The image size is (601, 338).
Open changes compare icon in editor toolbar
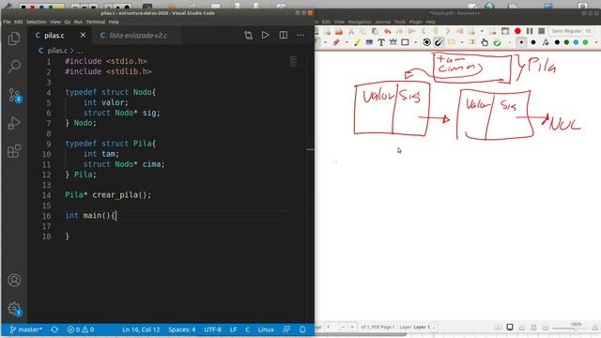tap(248, 36)
